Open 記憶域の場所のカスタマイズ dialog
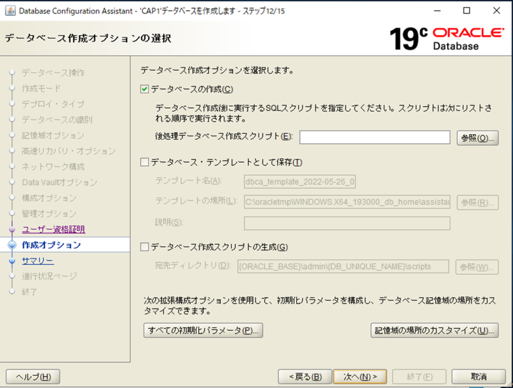This screenshot has height=388, width=513. point(434,330)
